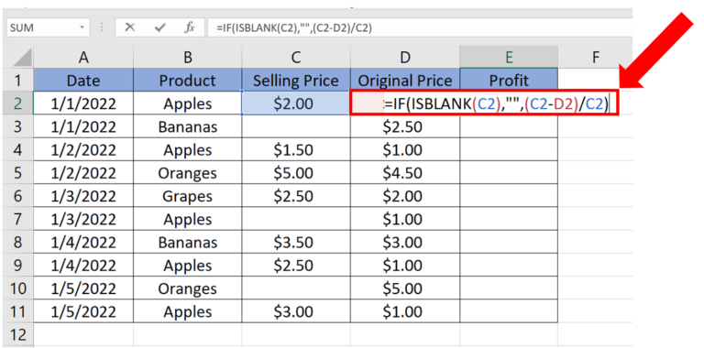Confirm the formula with the checkmark icon
The width and height of the screenshot is (704, 348).
[159, 27]
